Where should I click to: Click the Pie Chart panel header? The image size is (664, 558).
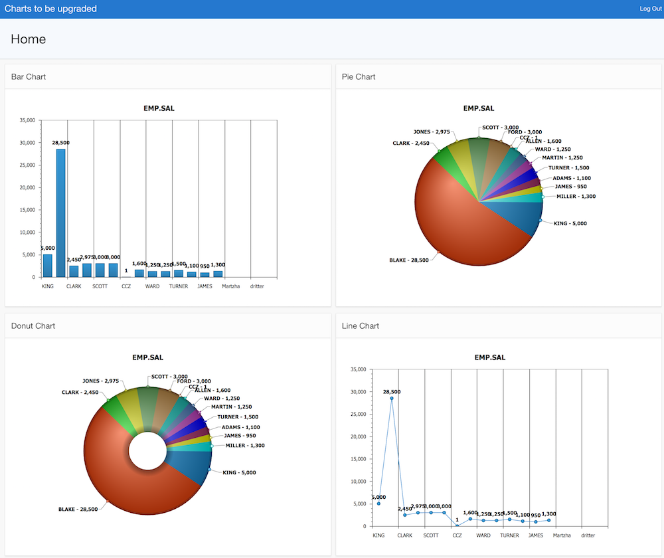[358, 76]
